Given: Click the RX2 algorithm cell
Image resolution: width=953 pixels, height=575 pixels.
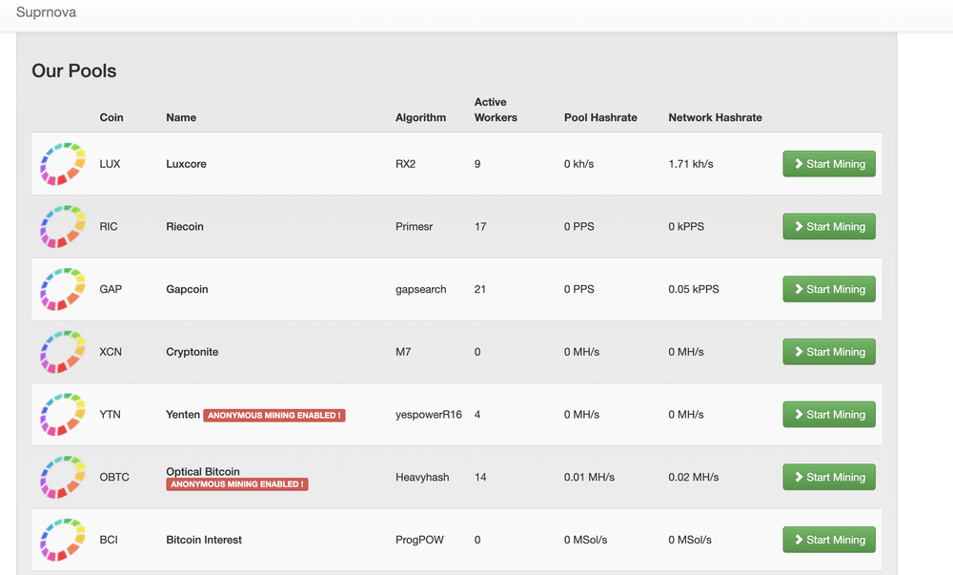Looking at the screenshot, I should tap(405, 163).
